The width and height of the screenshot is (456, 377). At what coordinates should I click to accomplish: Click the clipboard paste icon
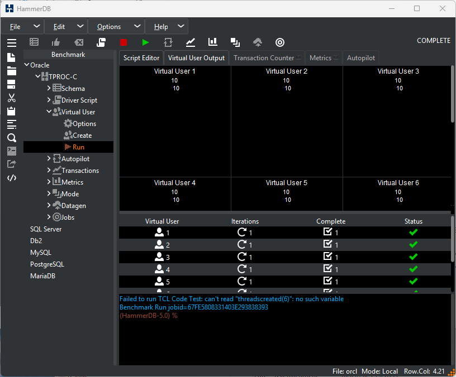tap(11, 111)
